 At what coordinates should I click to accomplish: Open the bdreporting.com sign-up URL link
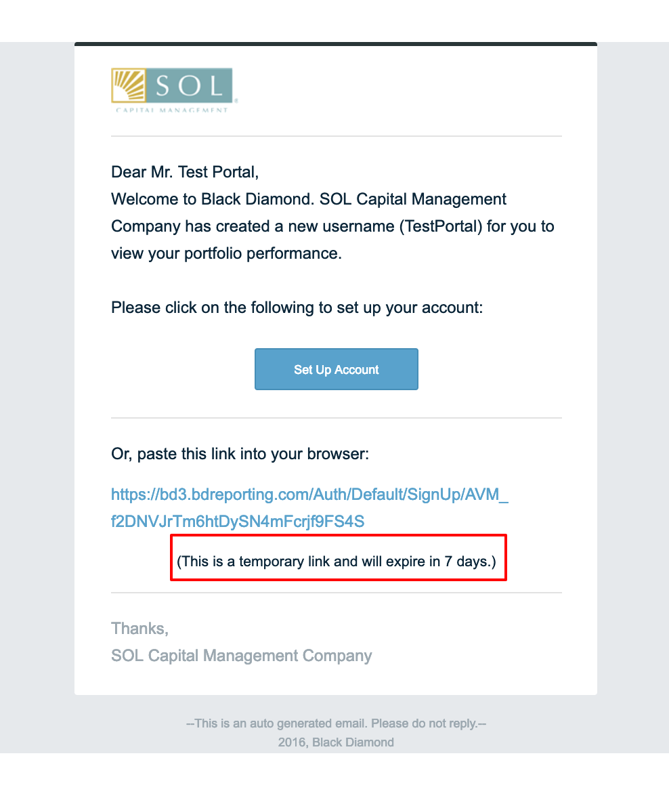[x=309, y=508]
